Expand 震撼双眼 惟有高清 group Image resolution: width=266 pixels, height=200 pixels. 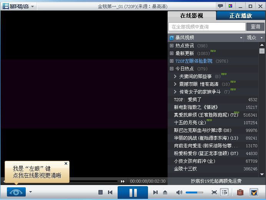tap(175, 84)
